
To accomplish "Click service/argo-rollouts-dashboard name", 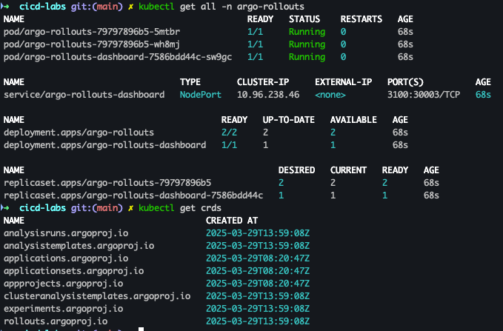I will pyautogui.click(x=84, y=95).
